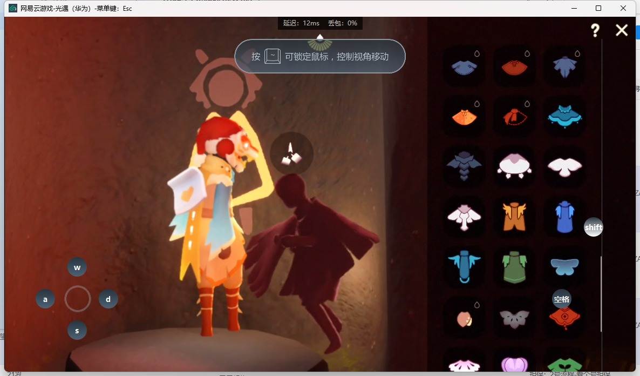Choose the red cape with circular emblem

[564, 318]
